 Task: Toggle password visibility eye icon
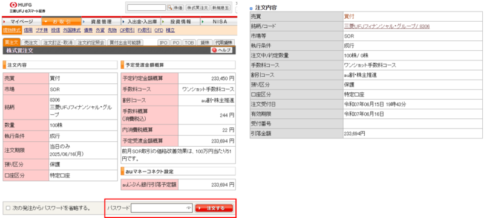point(189,208)
